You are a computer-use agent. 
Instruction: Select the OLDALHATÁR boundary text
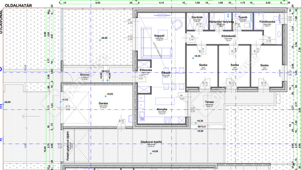tap(18, 6)
